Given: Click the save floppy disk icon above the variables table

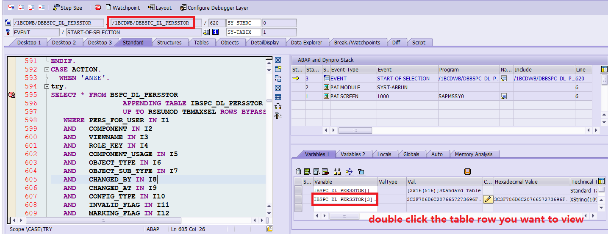Looking at the screenshot, I should [467, 171].
